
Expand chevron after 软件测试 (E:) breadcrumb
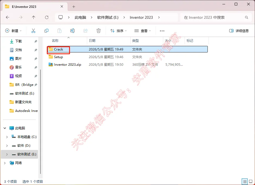pyautogui.click(x=124, y=17)
